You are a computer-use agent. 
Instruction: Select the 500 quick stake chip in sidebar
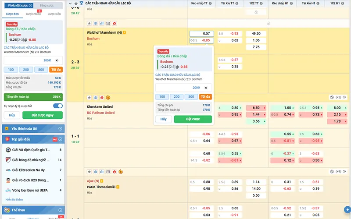point(41,70)
